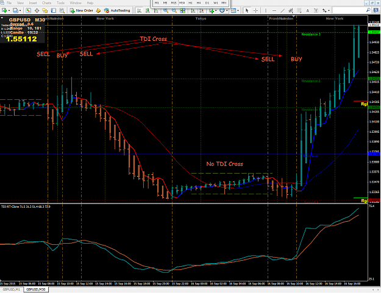
Task: Zoom in on the chart
Action: pos(166,10)
